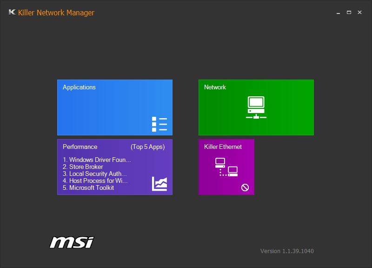Select the Network tile label
The height and width of the screenshot is (268, 372).
(215, 87)
